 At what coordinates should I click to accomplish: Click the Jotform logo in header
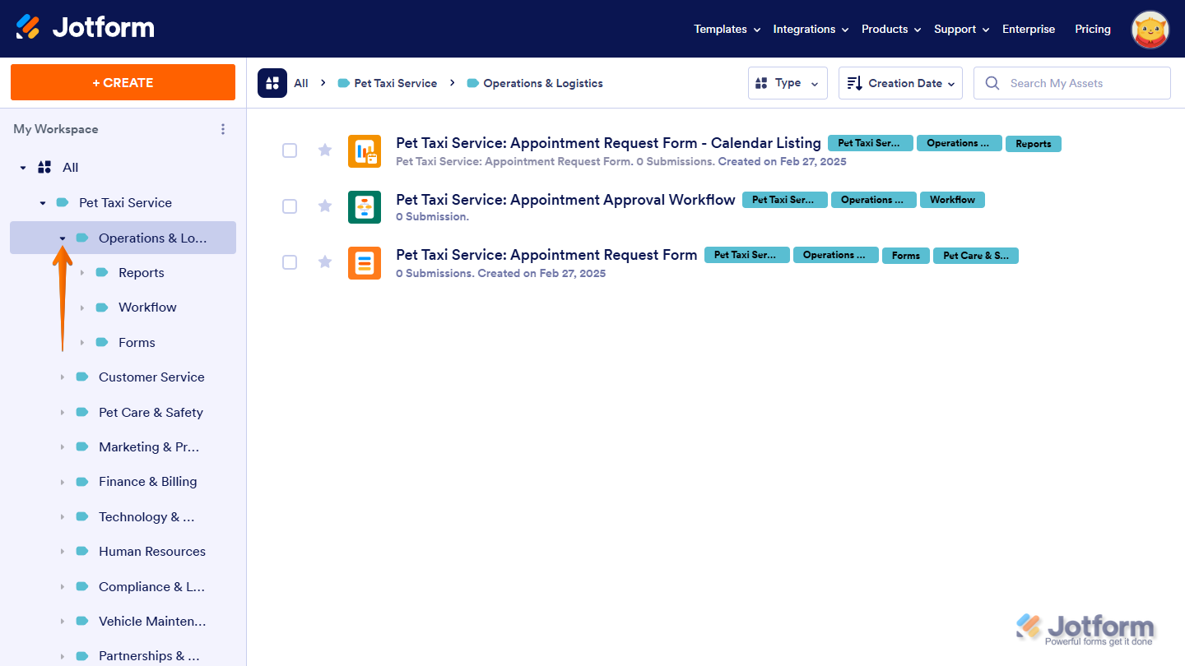coord(86,28)
